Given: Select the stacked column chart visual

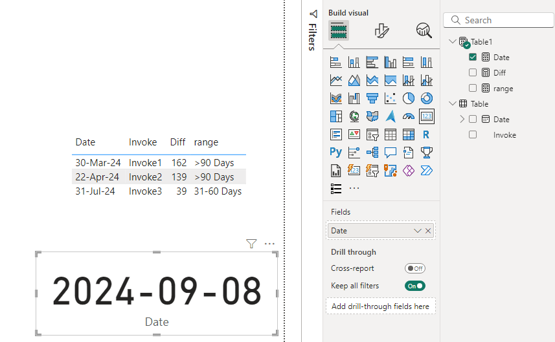Looking at the screenshot, I should coord(354,62).
